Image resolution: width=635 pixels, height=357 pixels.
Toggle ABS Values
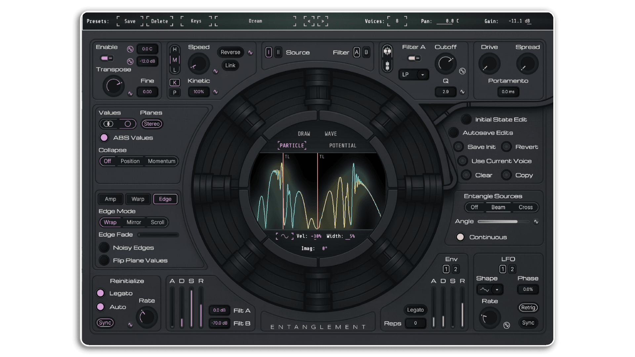[x=104, y=138]
